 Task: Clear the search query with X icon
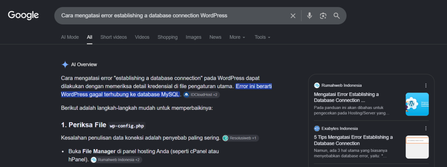coord(293,16)
